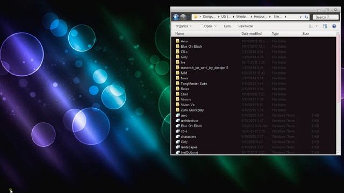The image size is (344, 193).
Task: Click Burn in the toolbar
Action: (227, 26)
